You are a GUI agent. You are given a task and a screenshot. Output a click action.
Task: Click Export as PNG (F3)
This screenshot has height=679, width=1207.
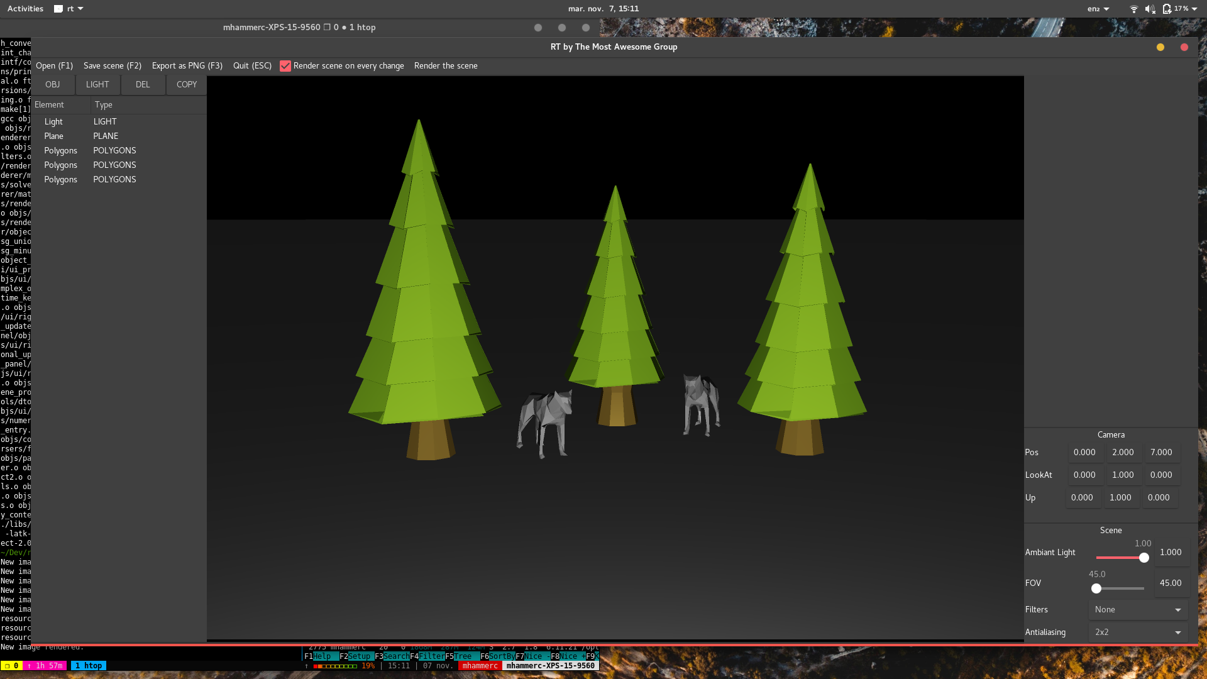[187, 66]
